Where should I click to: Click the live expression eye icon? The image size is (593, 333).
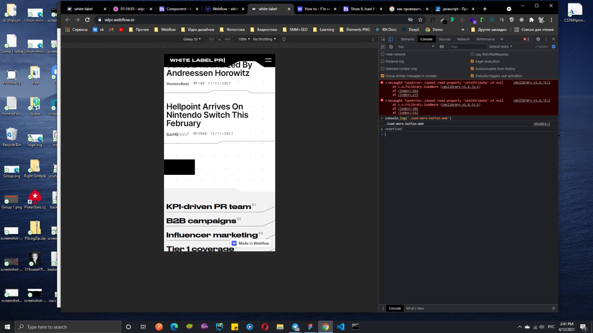pos(442,47)
